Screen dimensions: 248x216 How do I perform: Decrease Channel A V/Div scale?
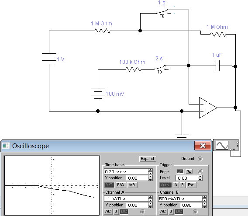click(150, 200)
